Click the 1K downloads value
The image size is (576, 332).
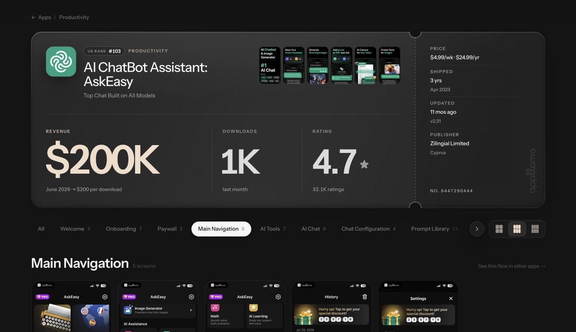point(240,161)
